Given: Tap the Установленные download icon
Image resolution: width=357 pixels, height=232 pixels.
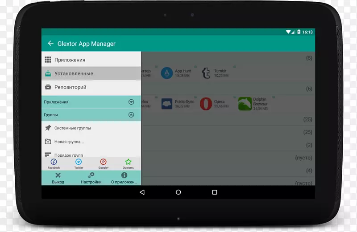Looking at the screenshot, I should [x=48, y=73].
